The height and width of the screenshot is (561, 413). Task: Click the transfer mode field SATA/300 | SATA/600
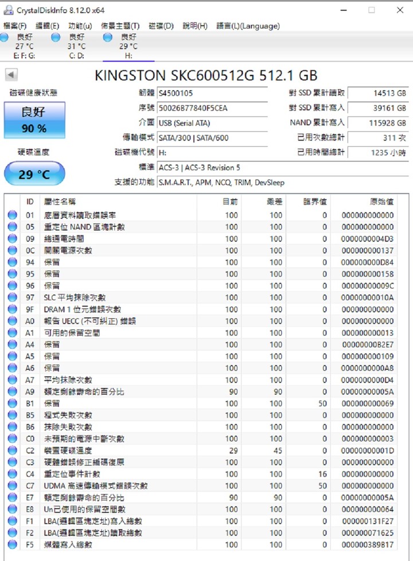(212, 138)
